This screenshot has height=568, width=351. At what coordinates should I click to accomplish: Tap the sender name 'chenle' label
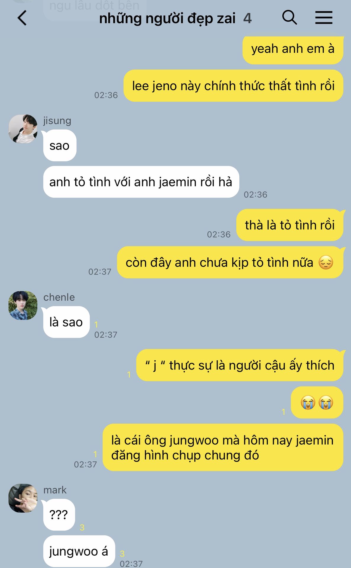(59, 297)
